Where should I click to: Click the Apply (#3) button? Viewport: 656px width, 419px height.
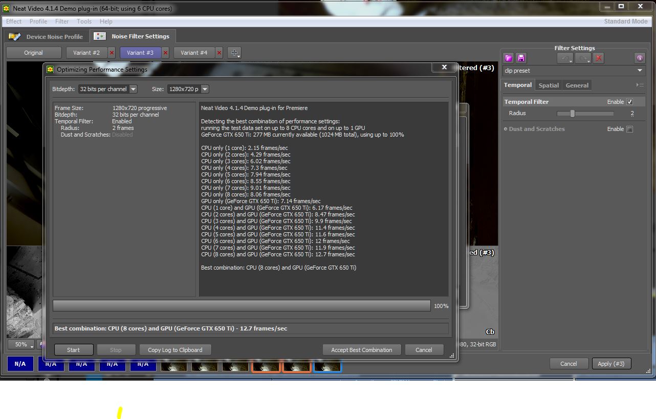[x=611, y=364]
